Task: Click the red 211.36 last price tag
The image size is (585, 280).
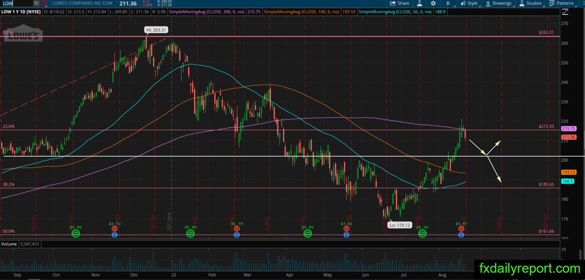Action: [568, 137]
